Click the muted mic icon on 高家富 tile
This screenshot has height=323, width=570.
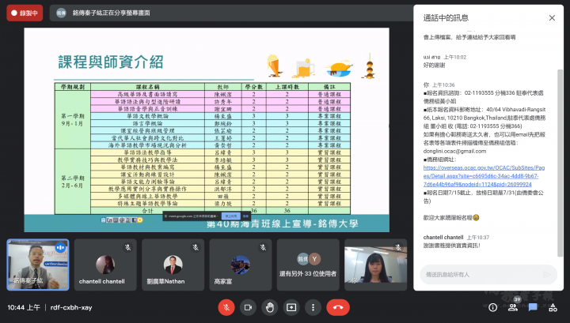tap(263, 248)
